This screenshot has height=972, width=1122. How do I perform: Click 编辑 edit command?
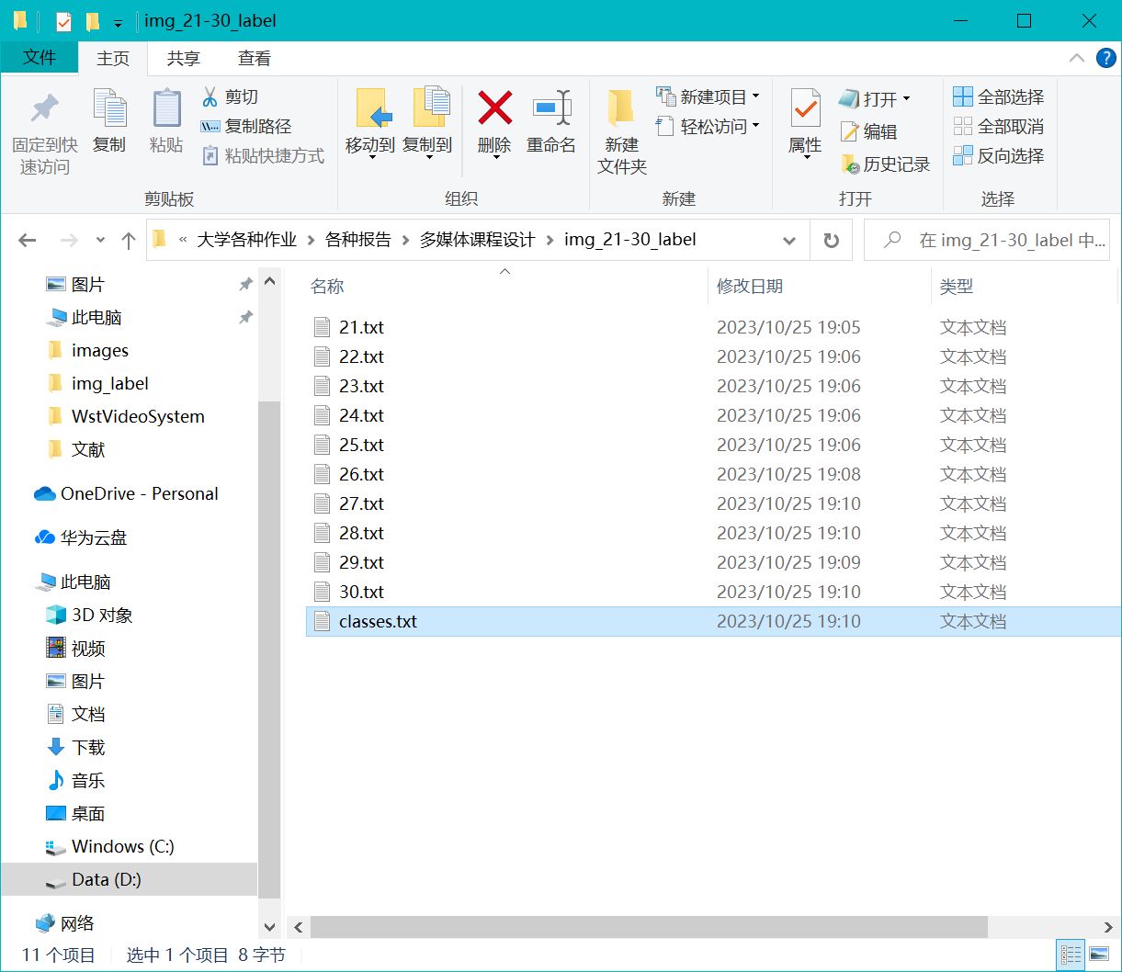869,131
